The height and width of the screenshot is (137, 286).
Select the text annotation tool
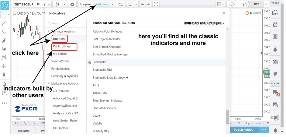4,49
